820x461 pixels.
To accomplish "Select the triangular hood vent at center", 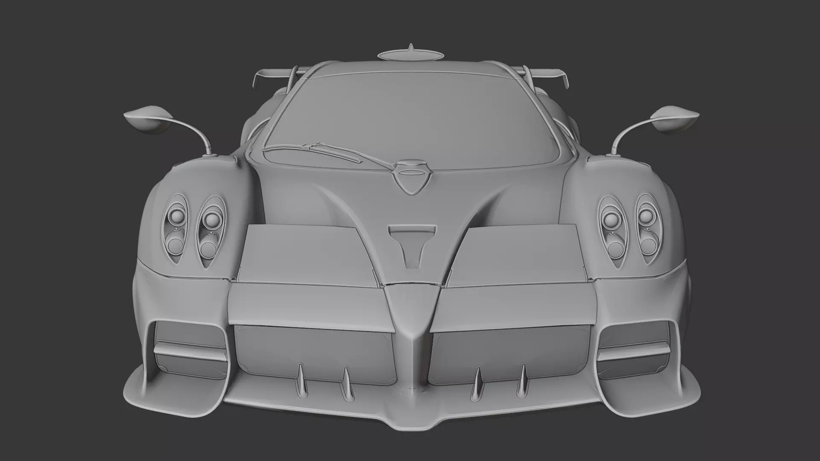I will (x=413, y=247).
